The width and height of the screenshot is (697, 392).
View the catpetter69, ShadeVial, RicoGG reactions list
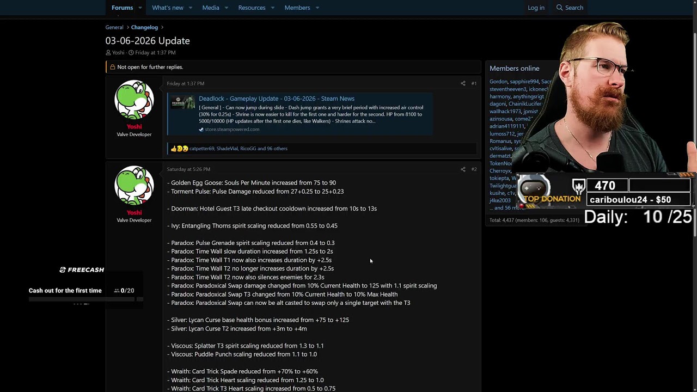click(239, 149)
